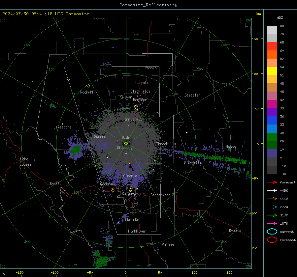The image size is (297, 277).
Task: Select the HighRiver town label
Action: pos(137,231)
